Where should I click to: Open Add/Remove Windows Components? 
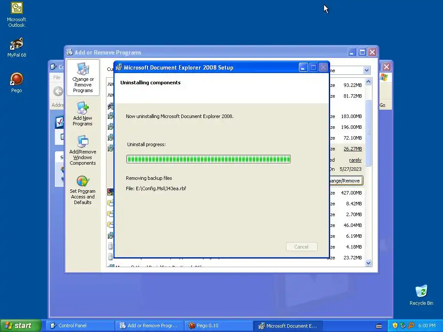click(x=83, y=150)
